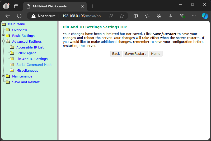Viewport: 211px width, 141px height.
Task: Click the Save/Restart button
Action: [x=135, y=54]
